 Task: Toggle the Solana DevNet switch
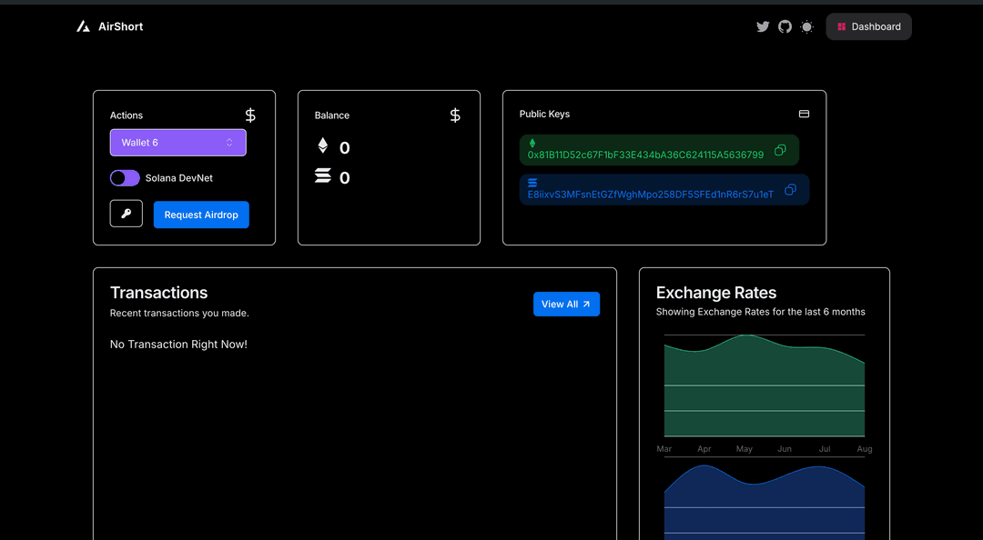pyautogui.click(x=125, y=178)
